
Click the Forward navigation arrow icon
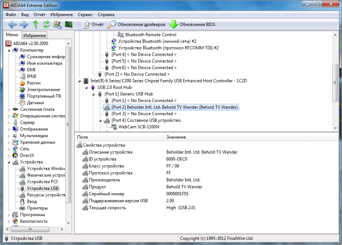pyautogui.click(x=23, y=24)
